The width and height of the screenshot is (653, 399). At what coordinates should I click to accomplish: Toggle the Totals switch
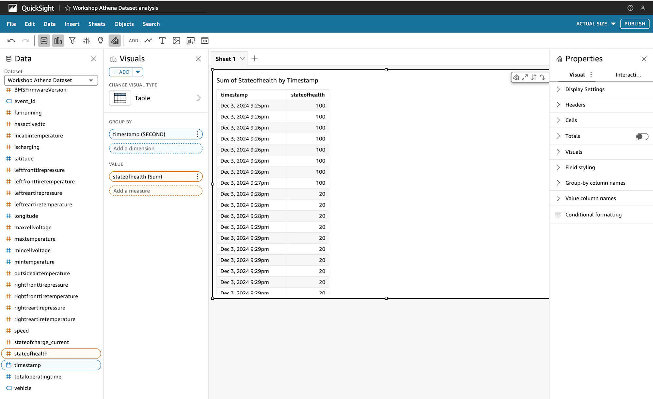pos(642,136)
